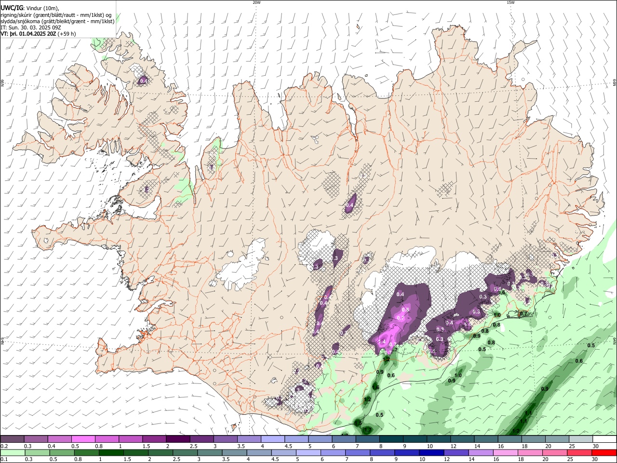
Task: Click the top legend label '30'
Action: pyautogui.click(x=596, y=446)
